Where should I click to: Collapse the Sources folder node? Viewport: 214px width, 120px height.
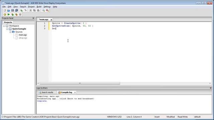click(x=10, y=32)
